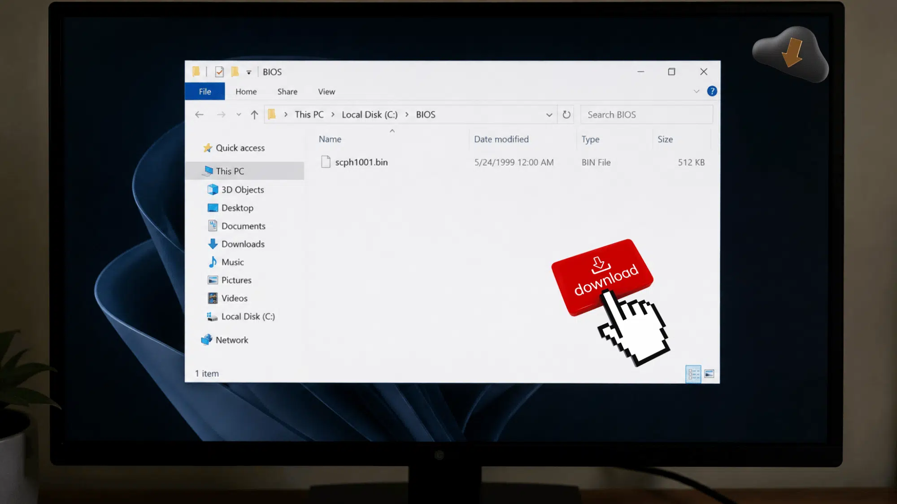
Task: Click the Local Disk drive icon
Action: (212, 316)
